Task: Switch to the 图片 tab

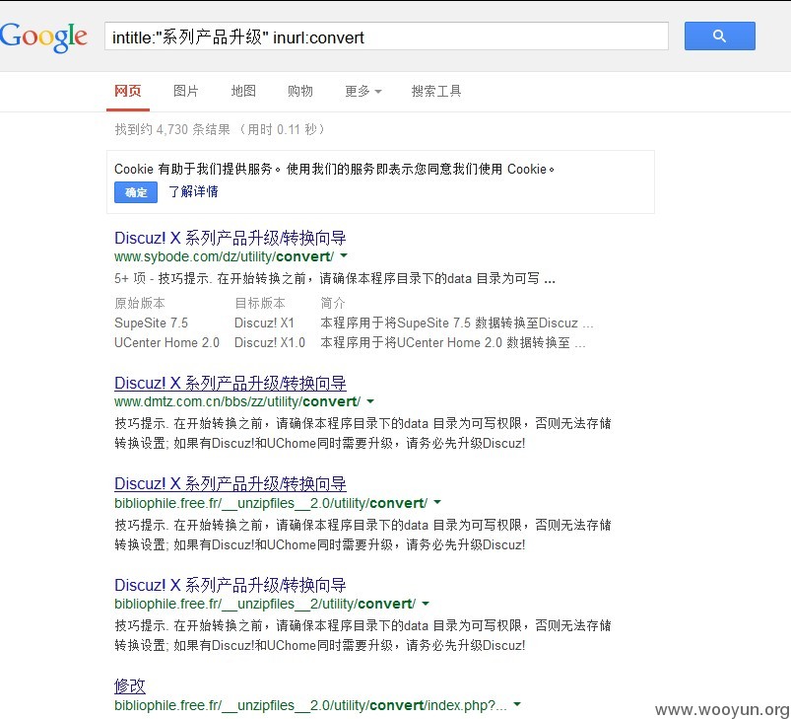Action: coord(185,91)
